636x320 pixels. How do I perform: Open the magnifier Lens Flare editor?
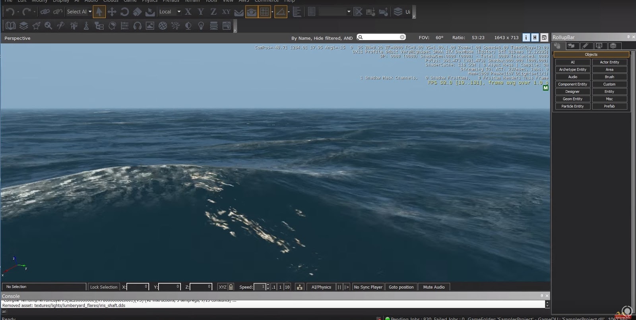(x=48, y=26)
